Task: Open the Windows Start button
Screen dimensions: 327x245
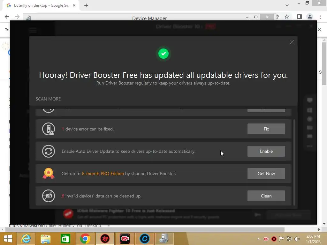Action: click(8, 239)
